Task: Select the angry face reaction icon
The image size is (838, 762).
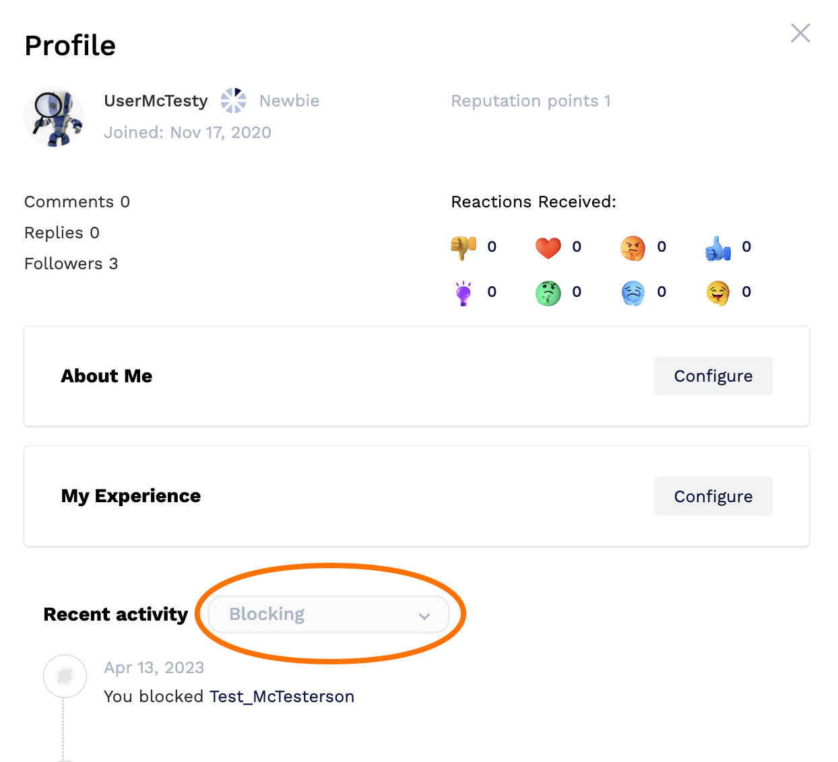Action: (633, 247)
